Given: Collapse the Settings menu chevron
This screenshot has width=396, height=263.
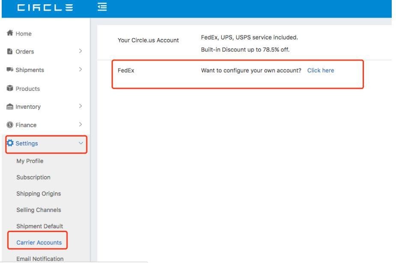Looking at the screenshot, I should point(80,143).
